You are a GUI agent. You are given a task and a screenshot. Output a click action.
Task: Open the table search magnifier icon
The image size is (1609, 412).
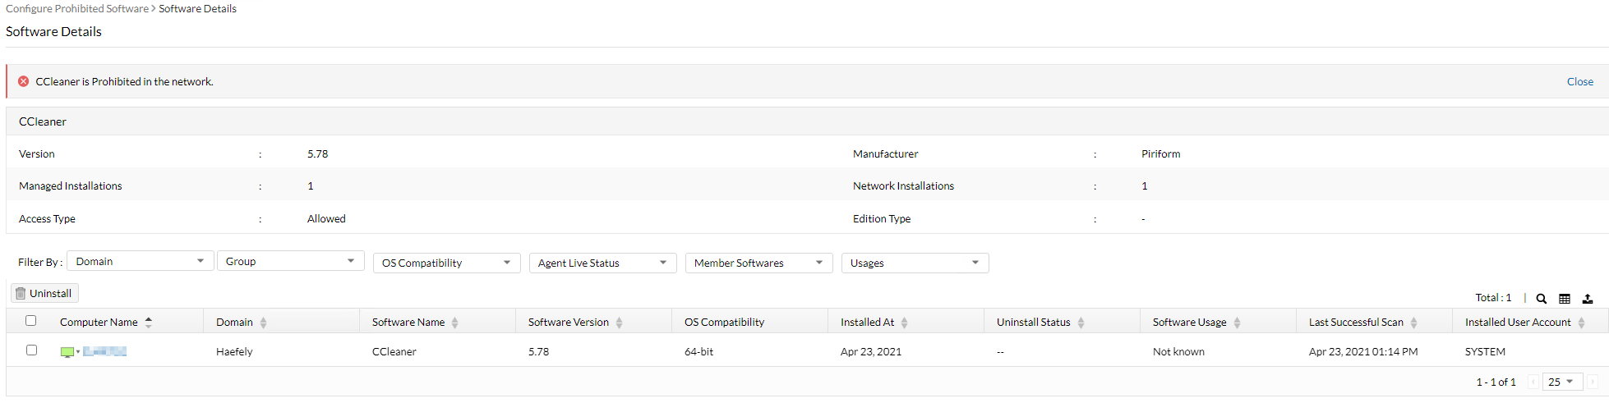click(x=1542, y=299)
